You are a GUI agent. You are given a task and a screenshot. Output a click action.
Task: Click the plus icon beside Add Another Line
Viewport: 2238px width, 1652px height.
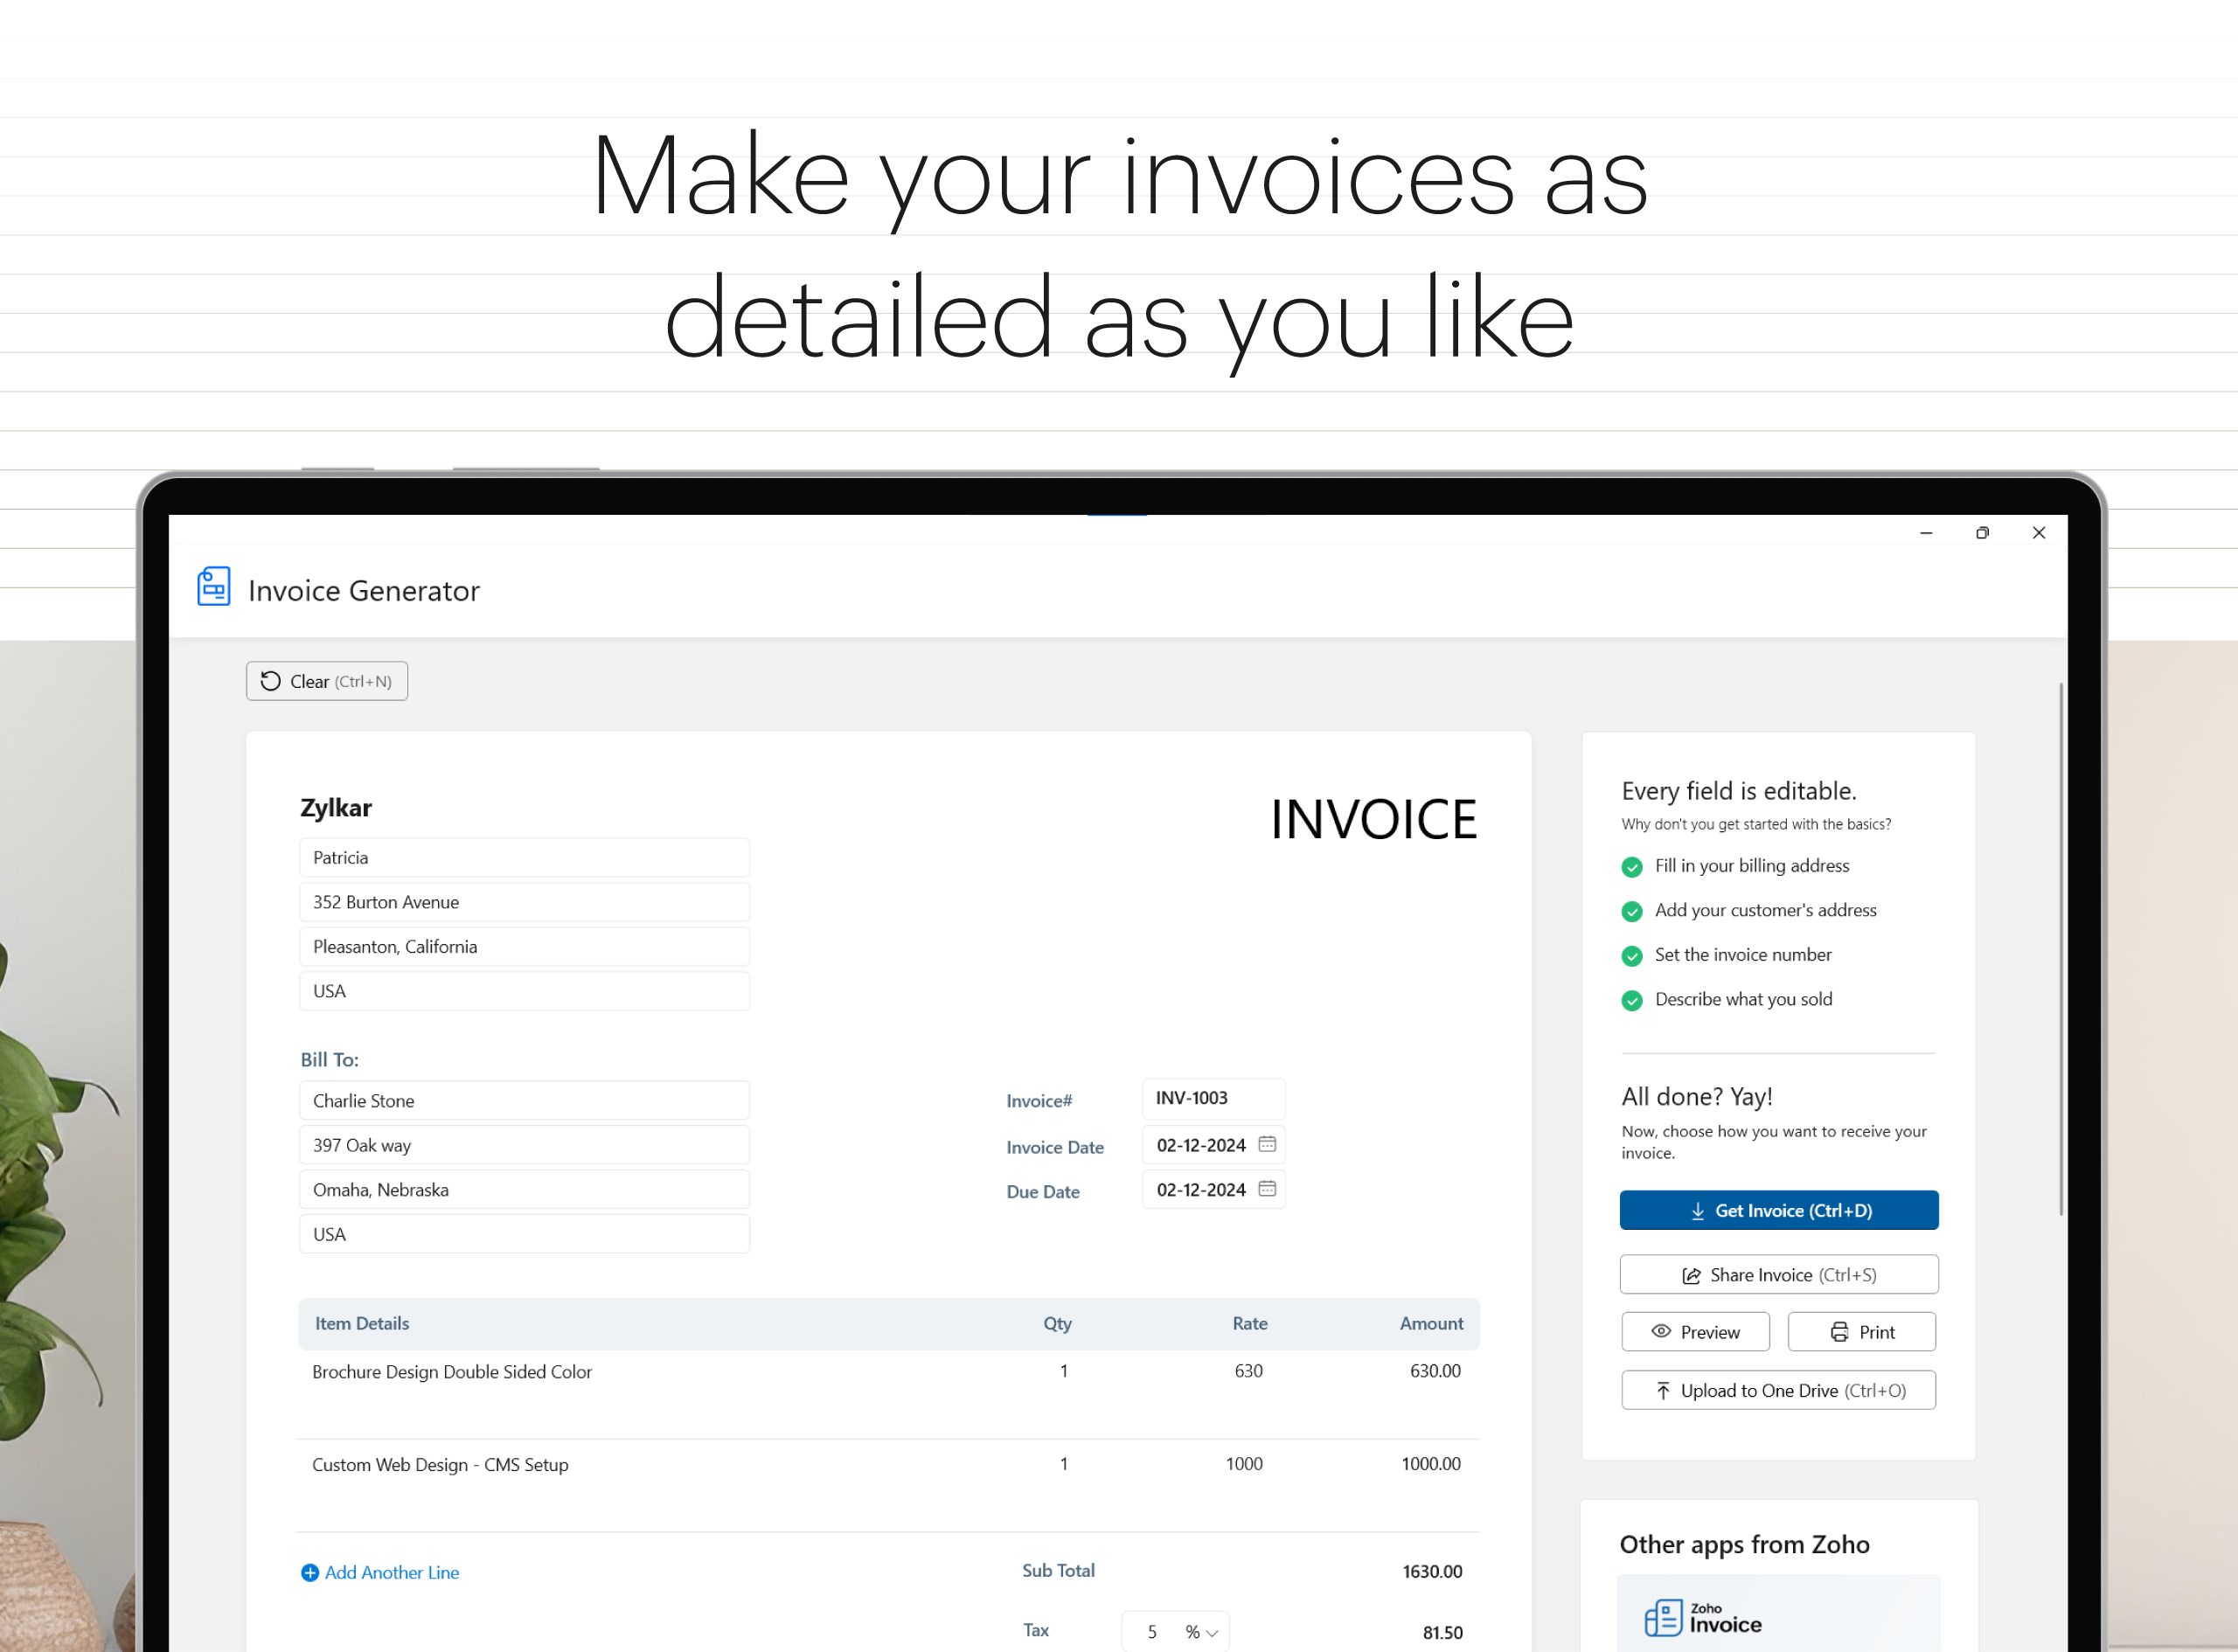pyautogui.click(x=309, y=1572)
